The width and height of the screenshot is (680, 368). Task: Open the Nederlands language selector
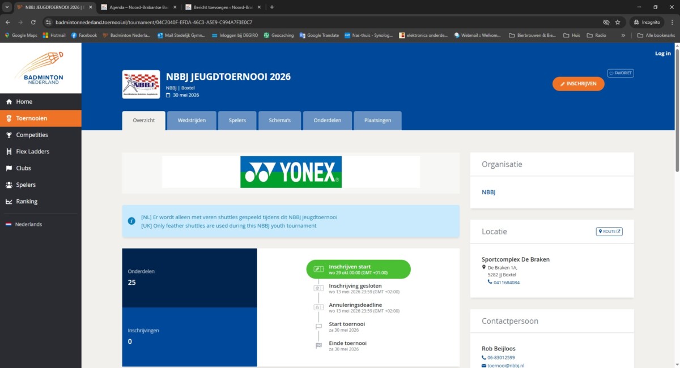tap(24, 224)
